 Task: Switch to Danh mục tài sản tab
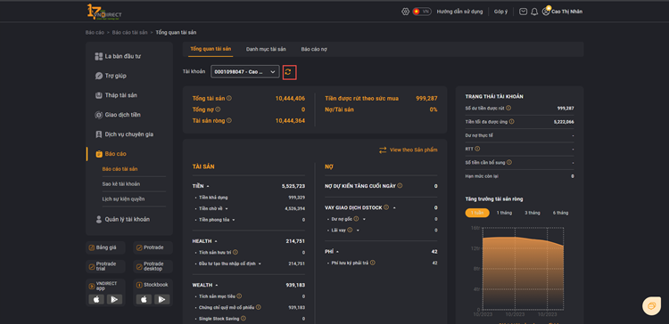(x=266, y=49)
